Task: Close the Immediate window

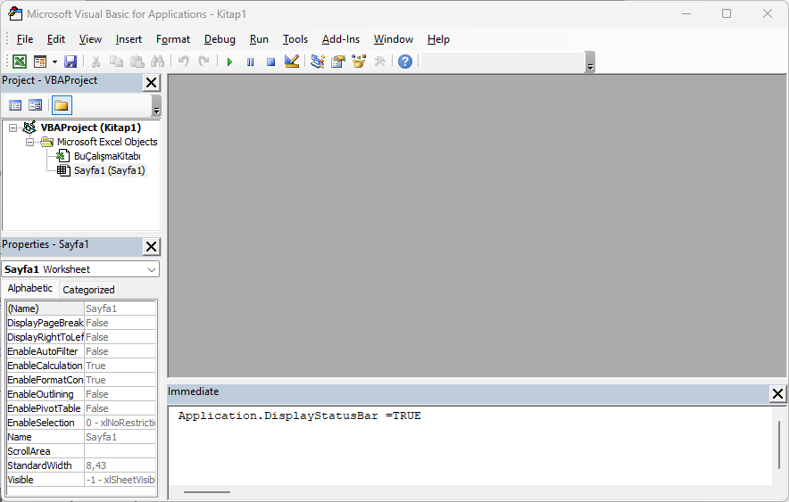Action: tap(777, 394)
